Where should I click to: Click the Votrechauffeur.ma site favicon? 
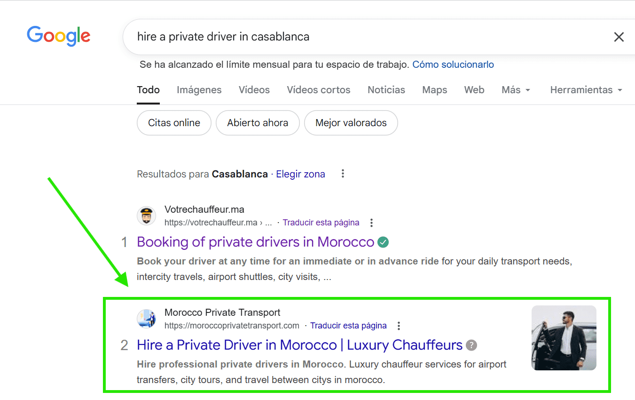(x=146, y=216)
